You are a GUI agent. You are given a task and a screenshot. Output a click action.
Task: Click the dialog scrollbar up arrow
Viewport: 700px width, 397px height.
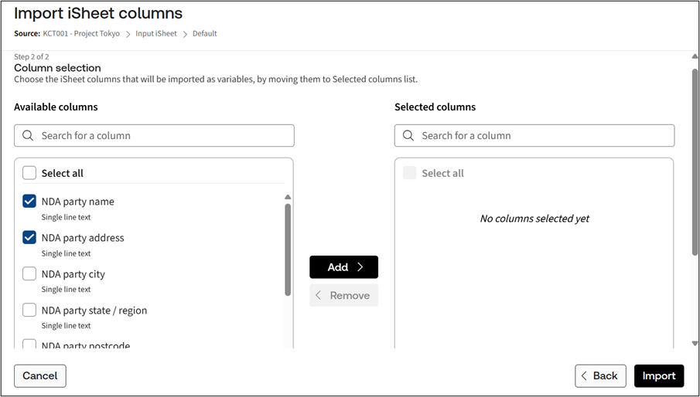pyautogui.click(x=695, y=57)
